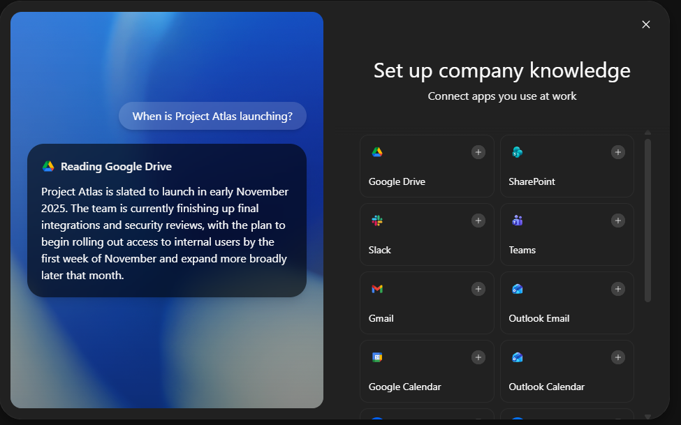Connect Slack using its plus button
The width and height of the screenshot is (681, 425).
[x=478, y=220]
